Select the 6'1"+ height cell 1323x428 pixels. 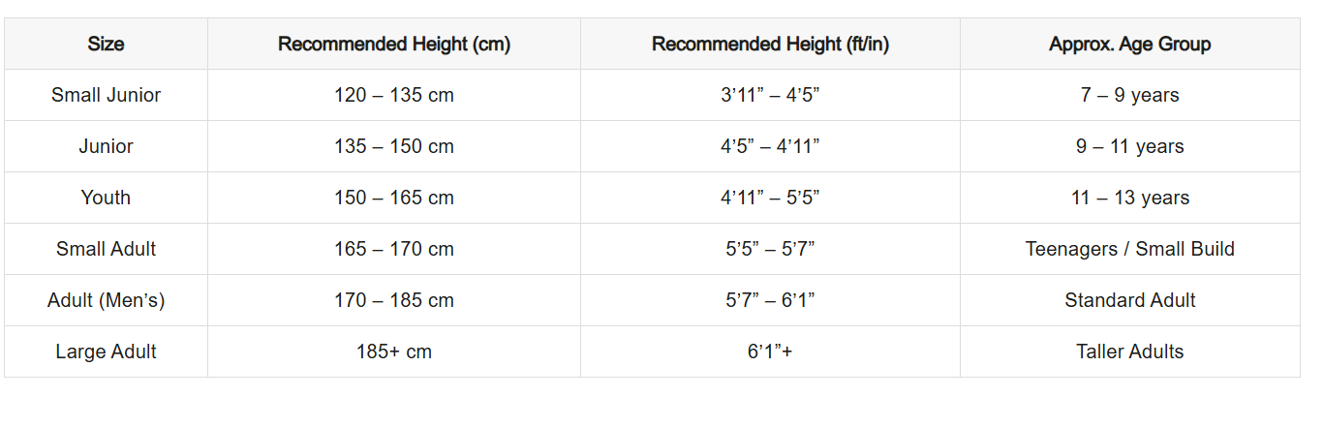[x=770, y=352]
